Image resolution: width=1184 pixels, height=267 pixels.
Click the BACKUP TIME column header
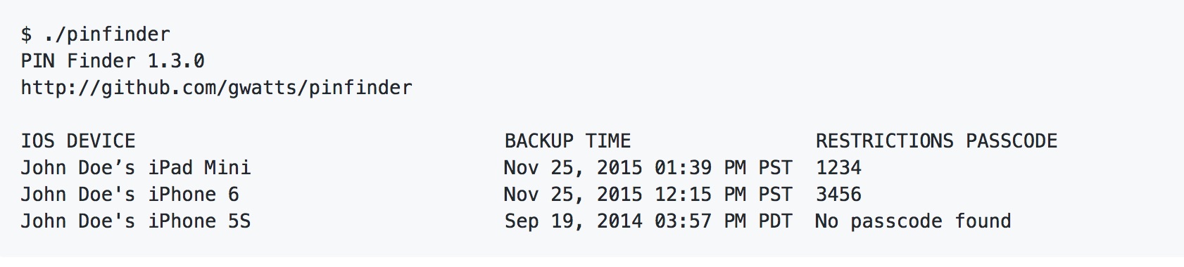pyautogui.click(x=567, y=141)
